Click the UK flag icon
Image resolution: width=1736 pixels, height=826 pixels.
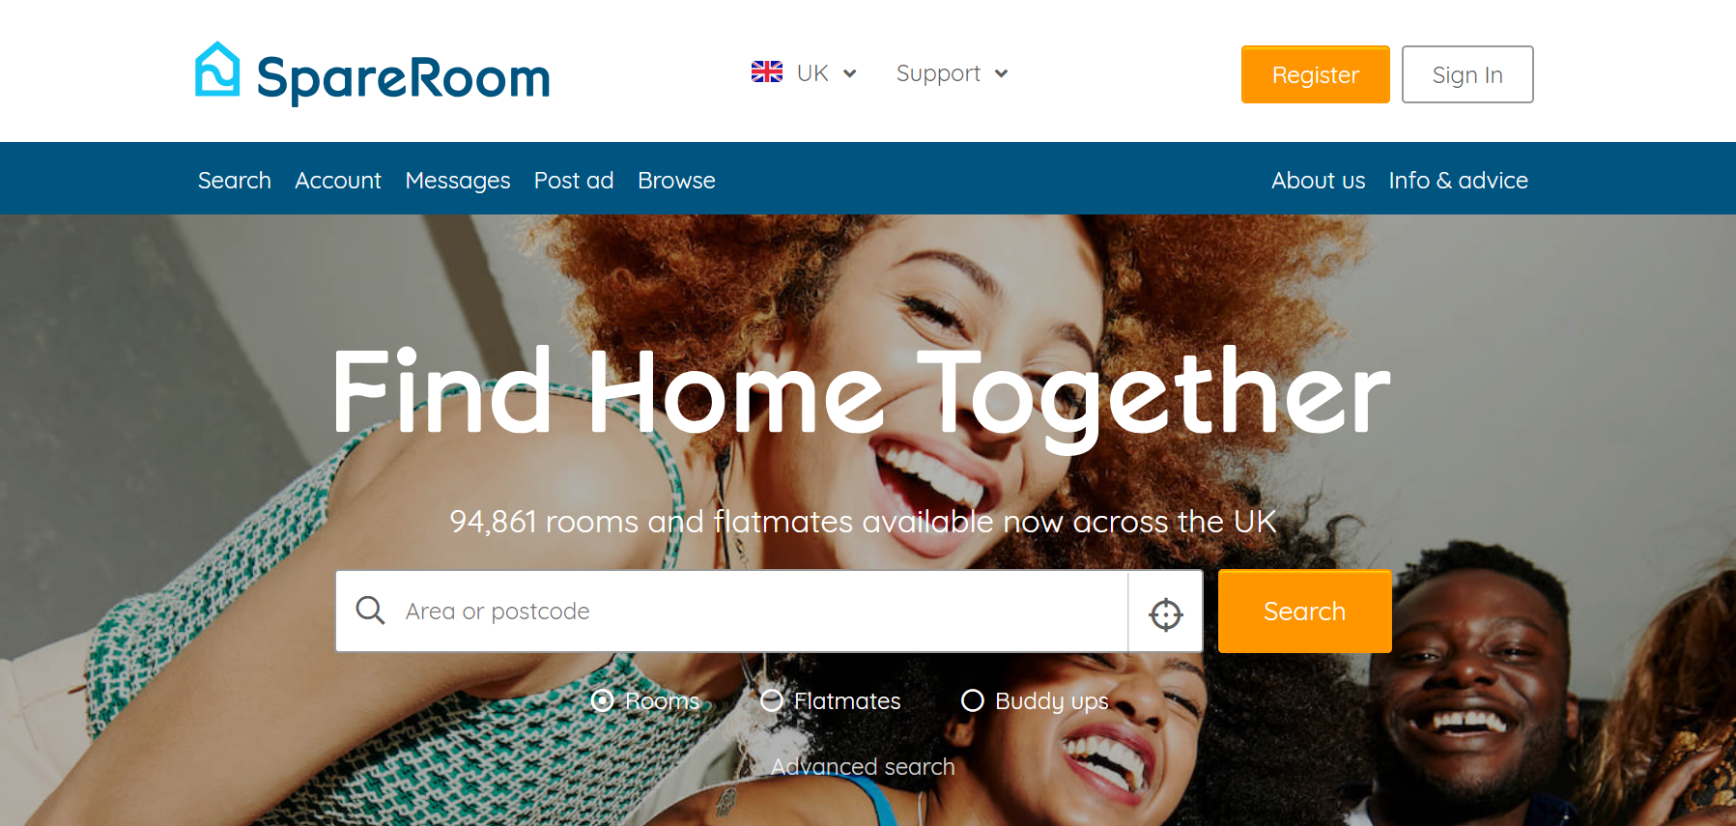(767, 72)
